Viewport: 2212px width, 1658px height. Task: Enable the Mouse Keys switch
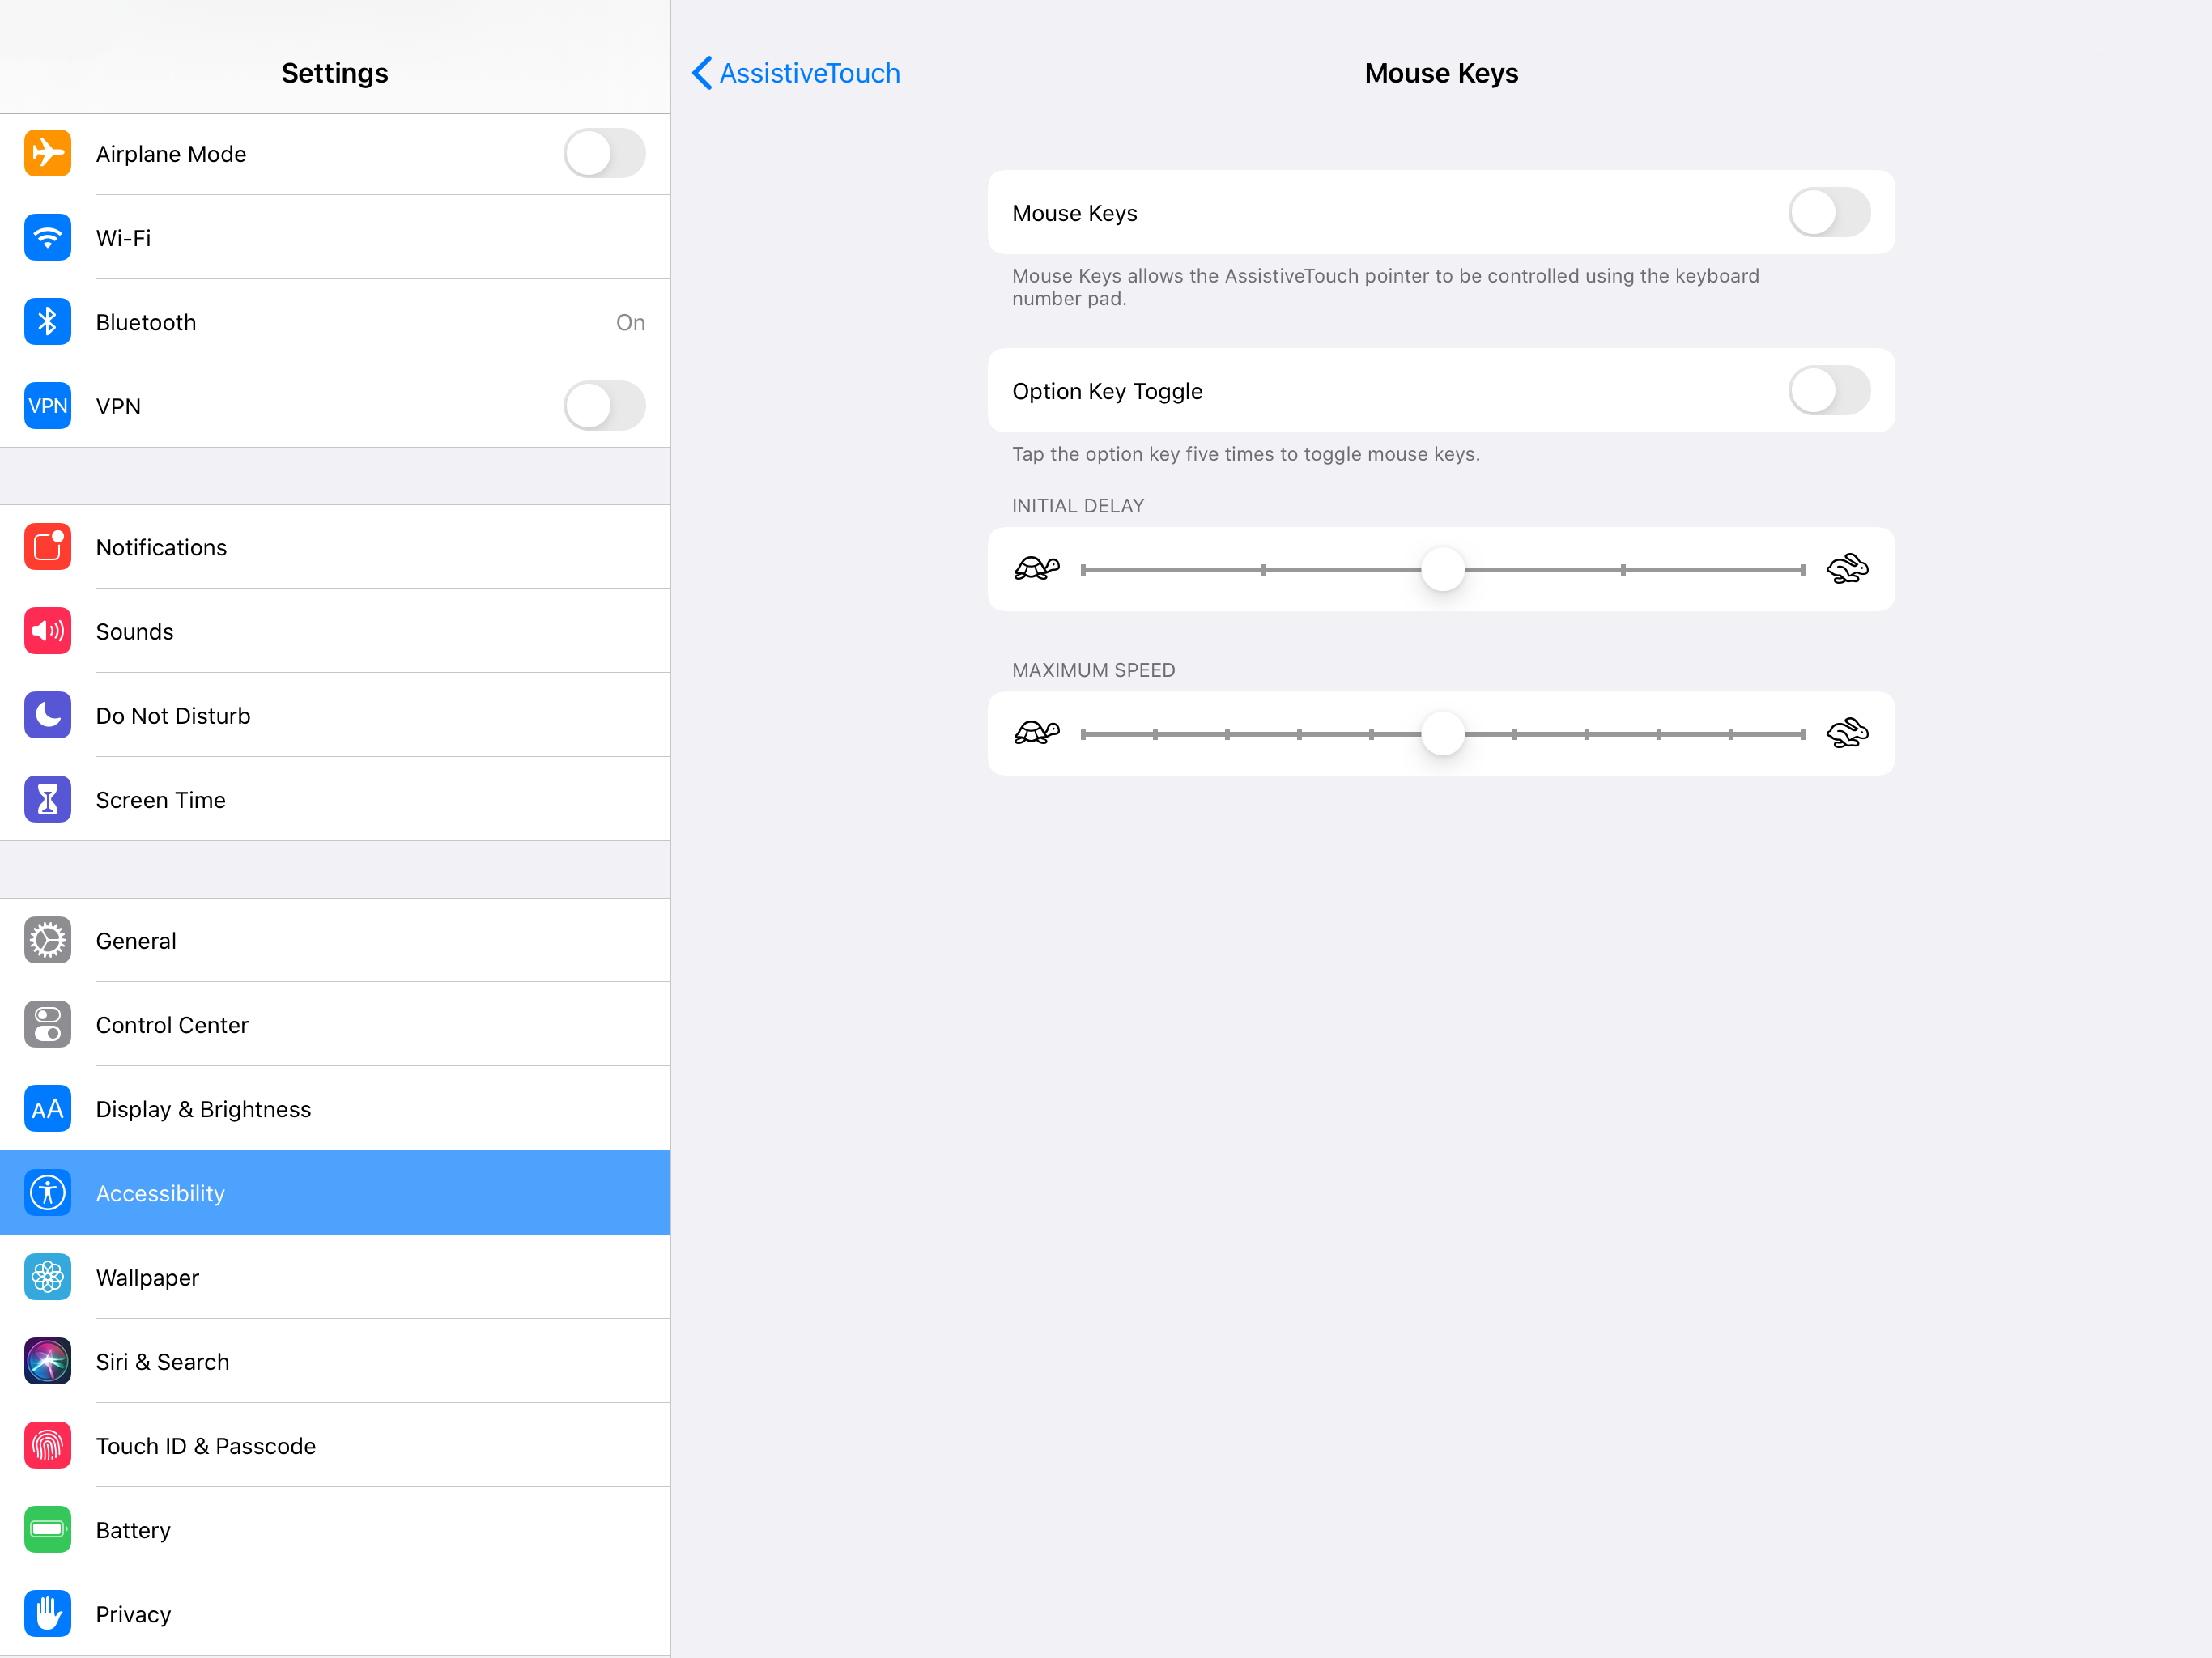pos(1828,213)
